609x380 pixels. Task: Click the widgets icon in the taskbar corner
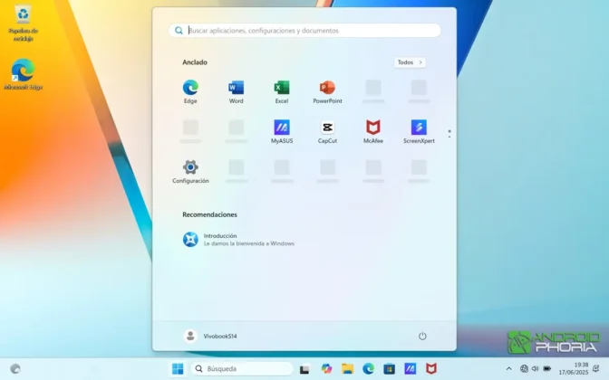click(x=15, y=369)
